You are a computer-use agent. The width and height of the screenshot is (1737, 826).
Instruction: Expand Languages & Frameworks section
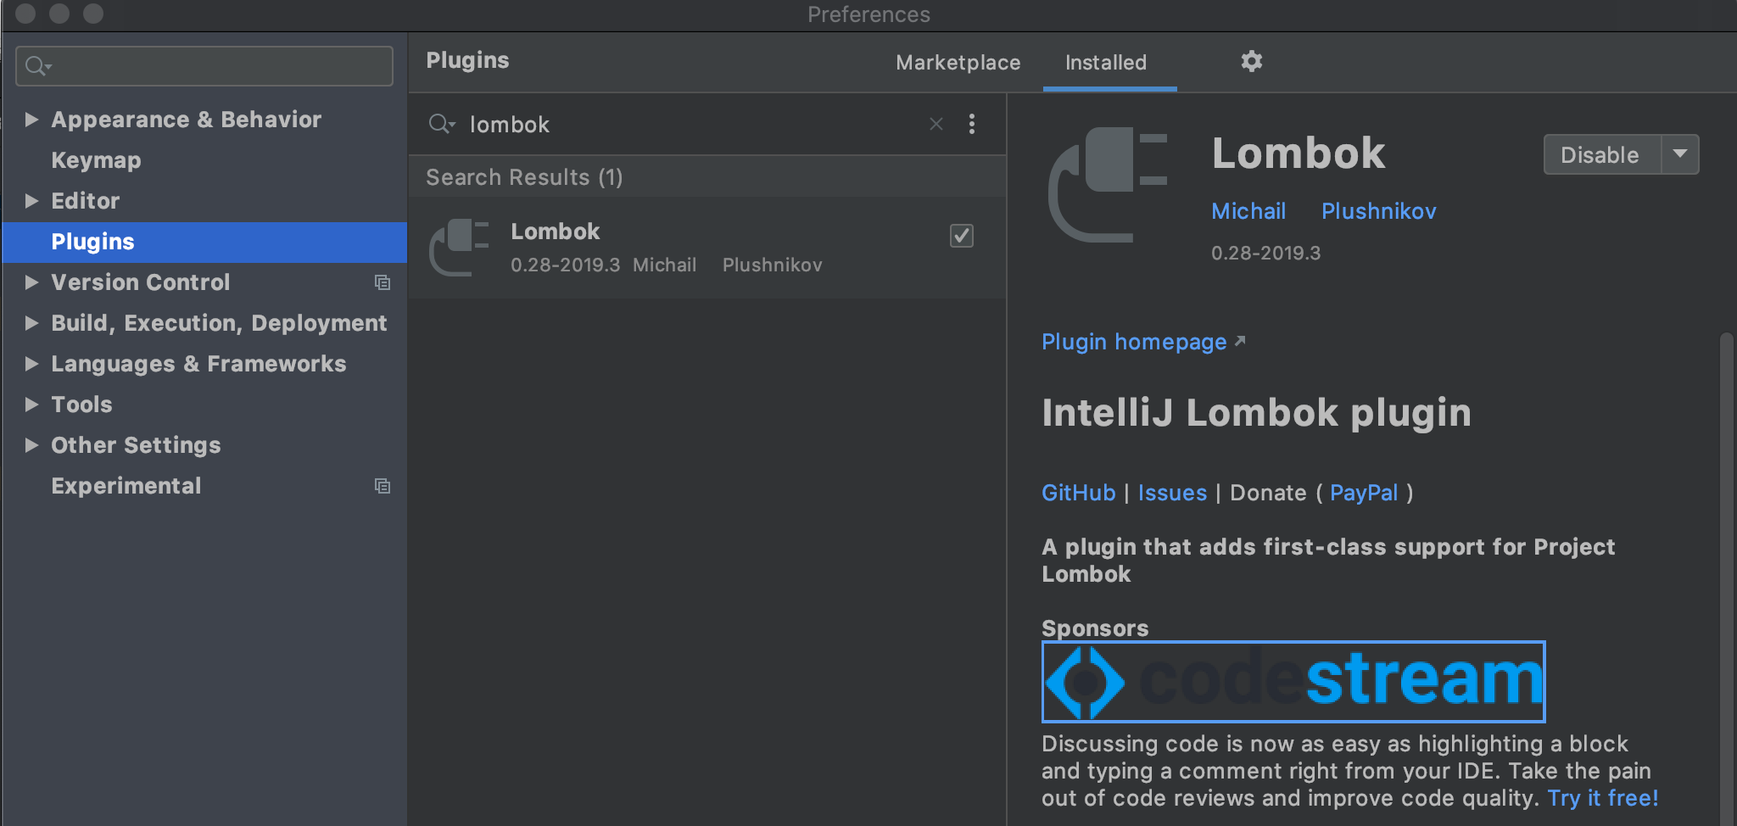click(x=31, y=364)
